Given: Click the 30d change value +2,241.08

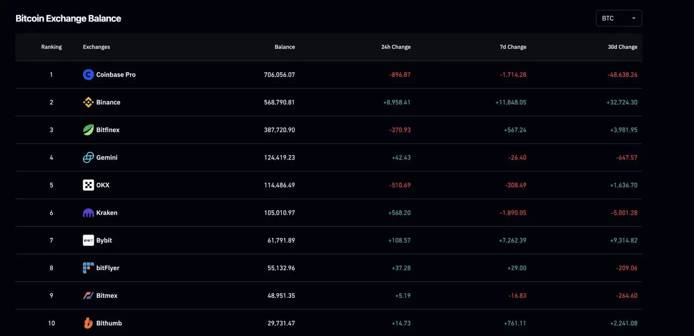Looking at the screenshot, I should [624, 323].
